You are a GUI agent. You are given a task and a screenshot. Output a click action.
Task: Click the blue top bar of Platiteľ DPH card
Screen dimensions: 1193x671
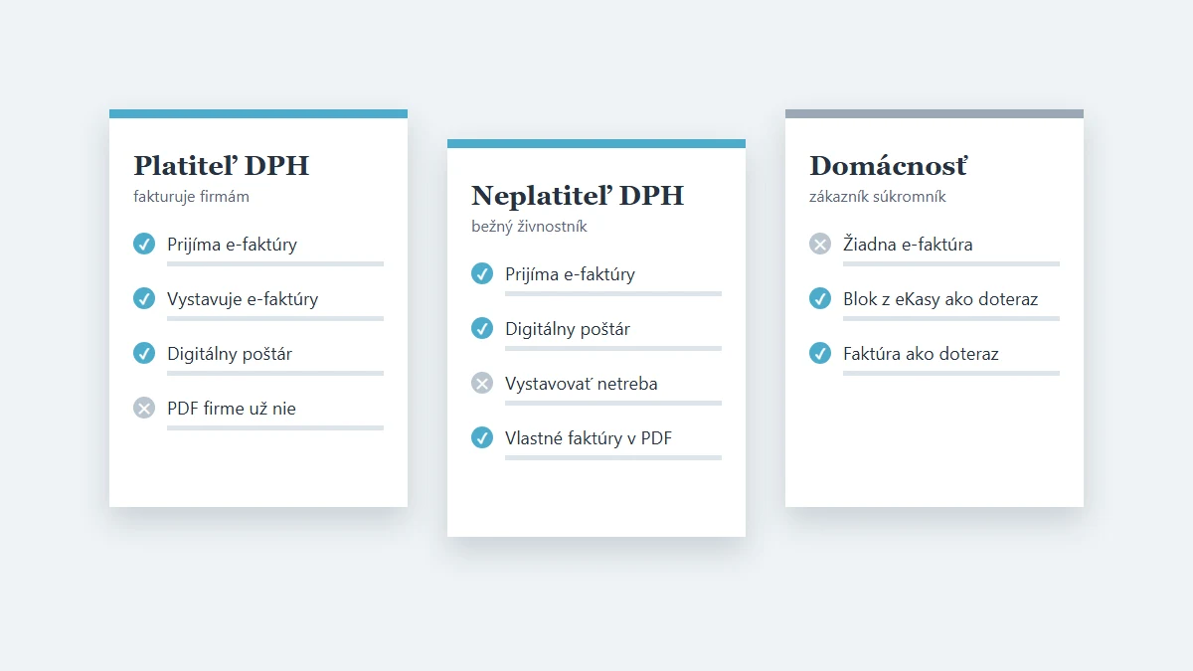coord(258,113)
